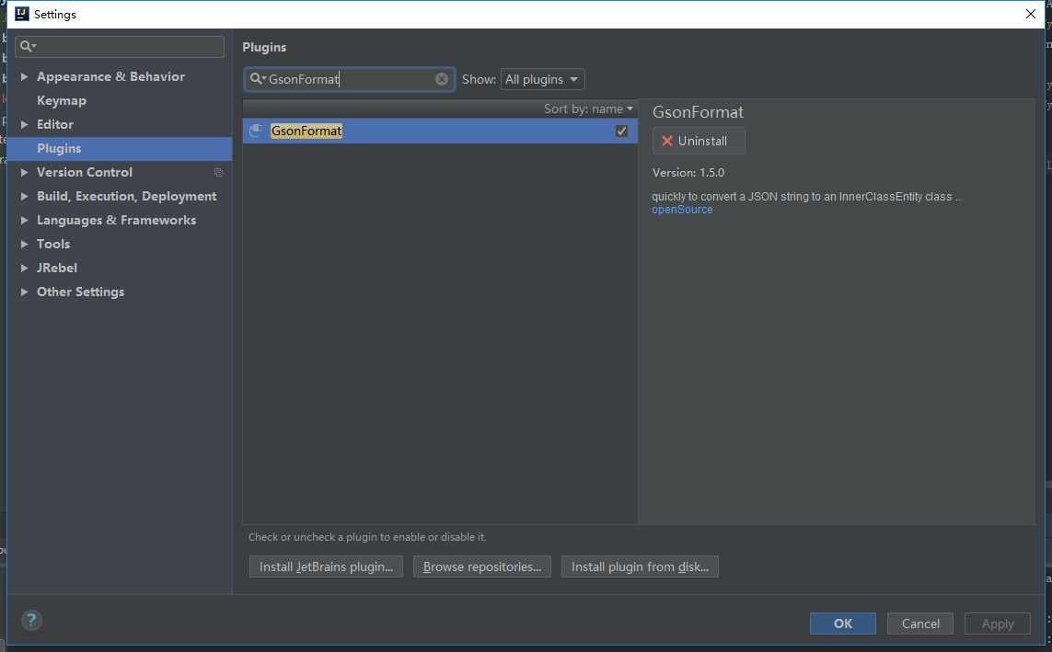
Task: Click the enable or disable hint text
Action: [x=367, y=537]
